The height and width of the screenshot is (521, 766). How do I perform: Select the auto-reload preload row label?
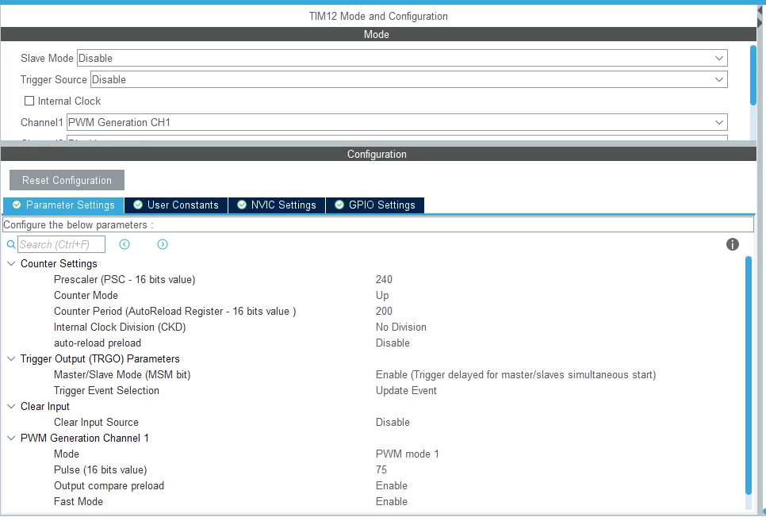(98, 343)
